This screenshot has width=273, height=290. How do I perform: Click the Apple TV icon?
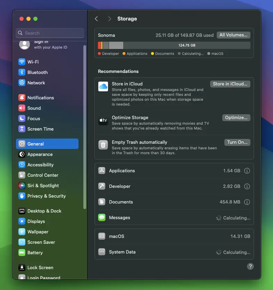point(103,120)
